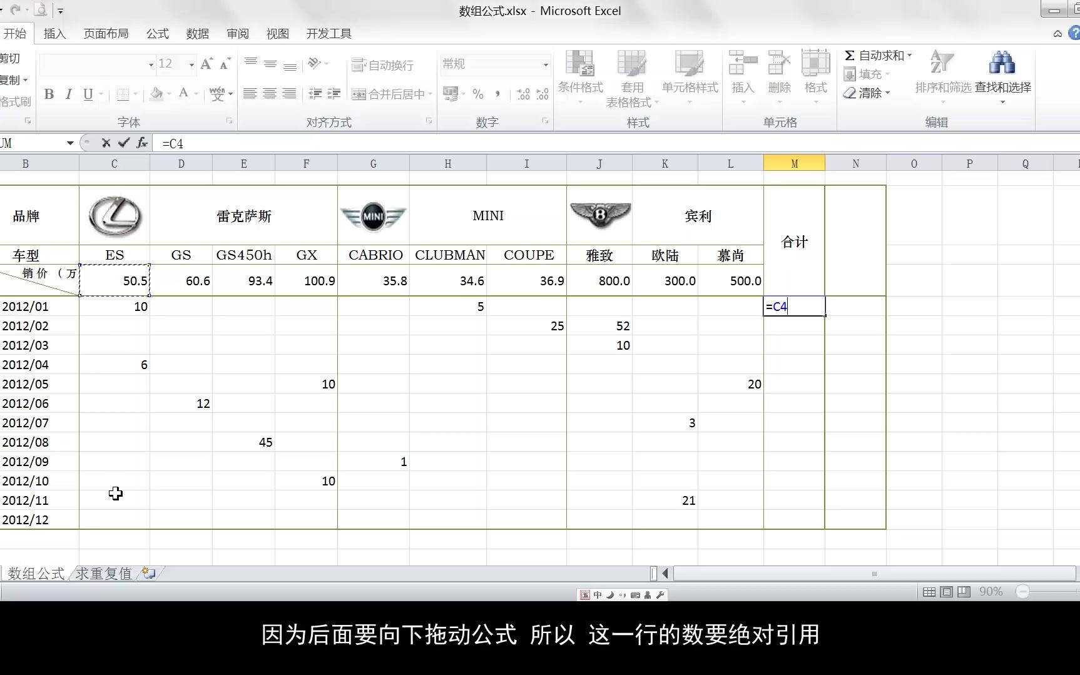Screen dimensions: 1080x675
Task: Click the Italic formatting icon
Action: tap(68, 94)
